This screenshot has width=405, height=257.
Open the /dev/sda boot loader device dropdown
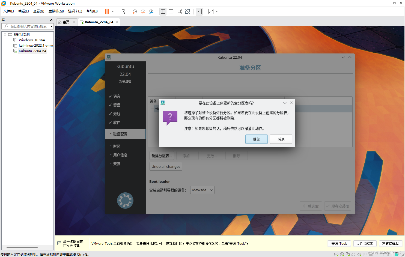pyautogui.click(x=202, y=190)
